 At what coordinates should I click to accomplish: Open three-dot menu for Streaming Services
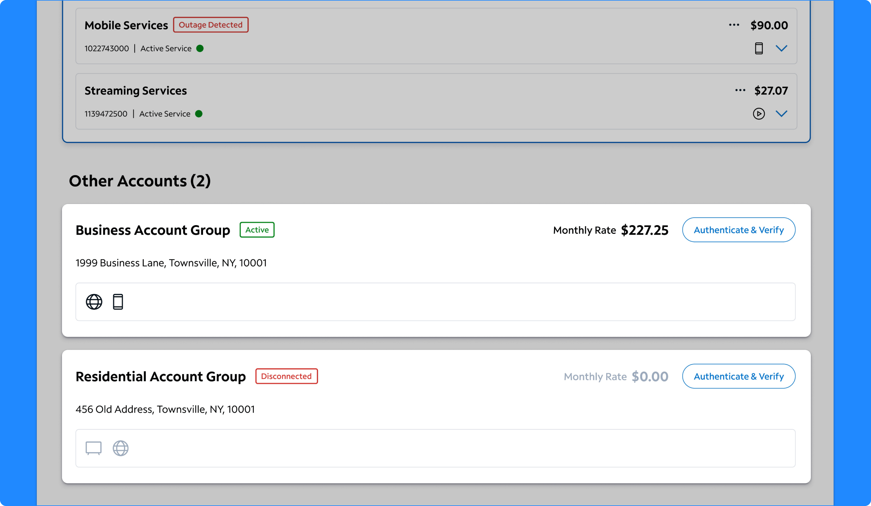pyautogui.click(x=740, y=90)
